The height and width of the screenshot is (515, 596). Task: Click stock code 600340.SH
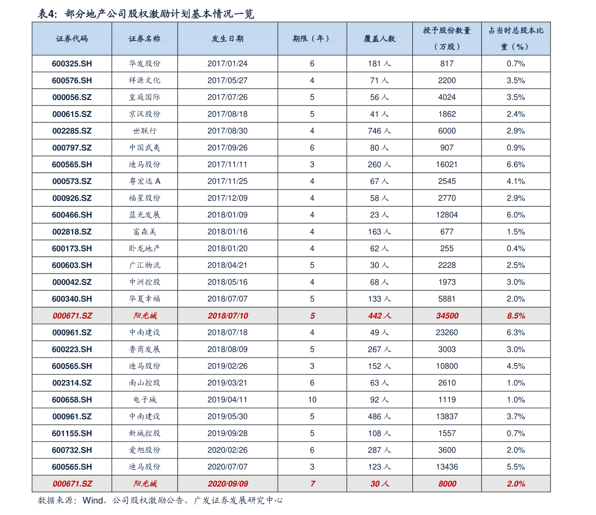click(x=72, y=299)
